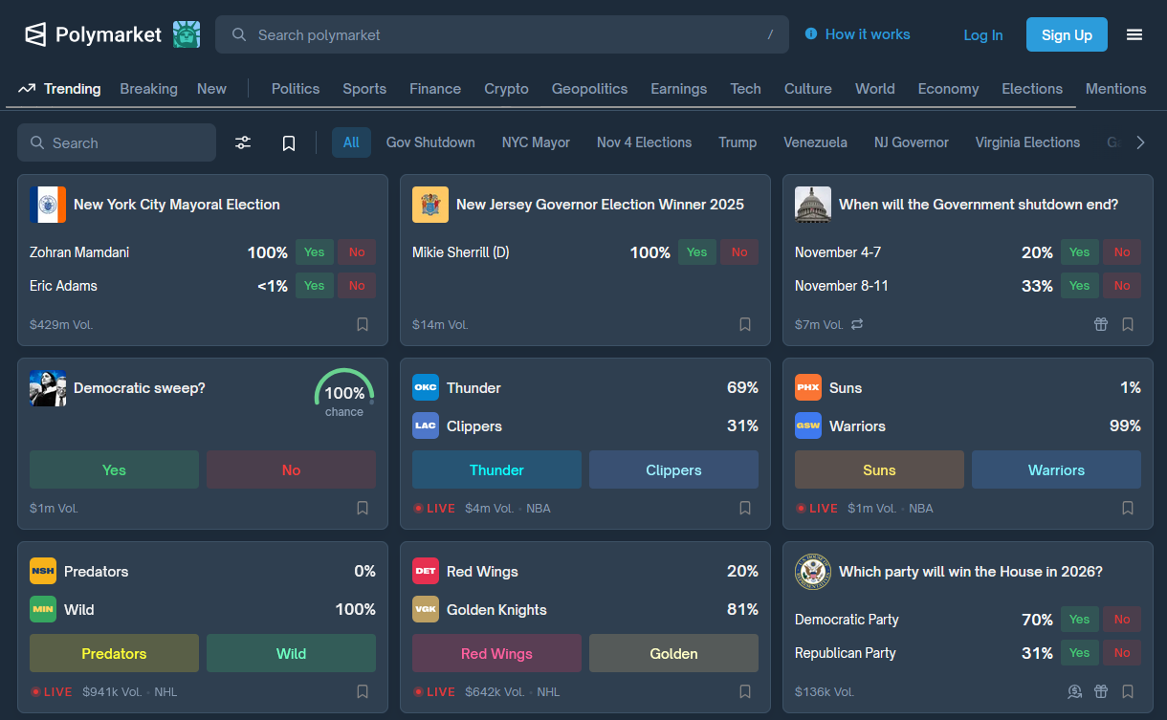This screenshot has width=1167, height=720.
Task: Buy Yes for Zohran Mamdani
Action: 314,252
